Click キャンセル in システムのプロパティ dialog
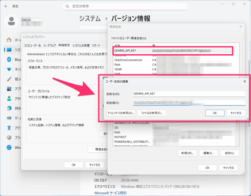 [95, 165]
